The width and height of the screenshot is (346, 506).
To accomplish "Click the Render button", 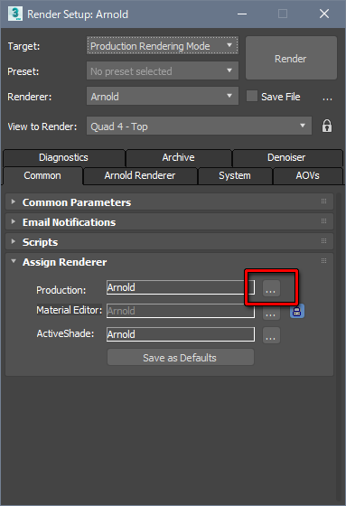I will (291, 58).
